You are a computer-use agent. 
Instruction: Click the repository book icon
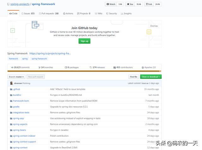[9, 4]
